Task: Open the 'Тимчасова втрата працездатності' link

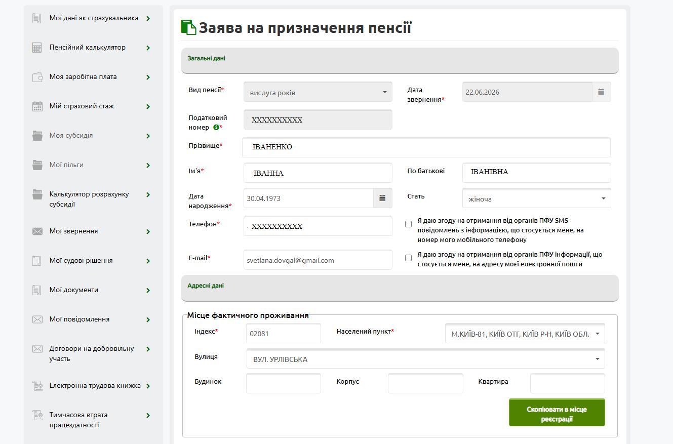Action: pyautogui.click(x=78, y=420)
